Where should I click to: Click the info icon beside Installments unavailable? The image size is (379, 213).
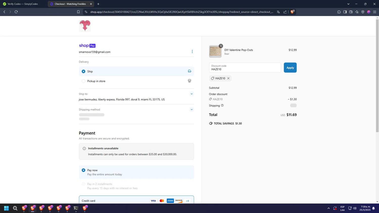click(x=84, y=148)
